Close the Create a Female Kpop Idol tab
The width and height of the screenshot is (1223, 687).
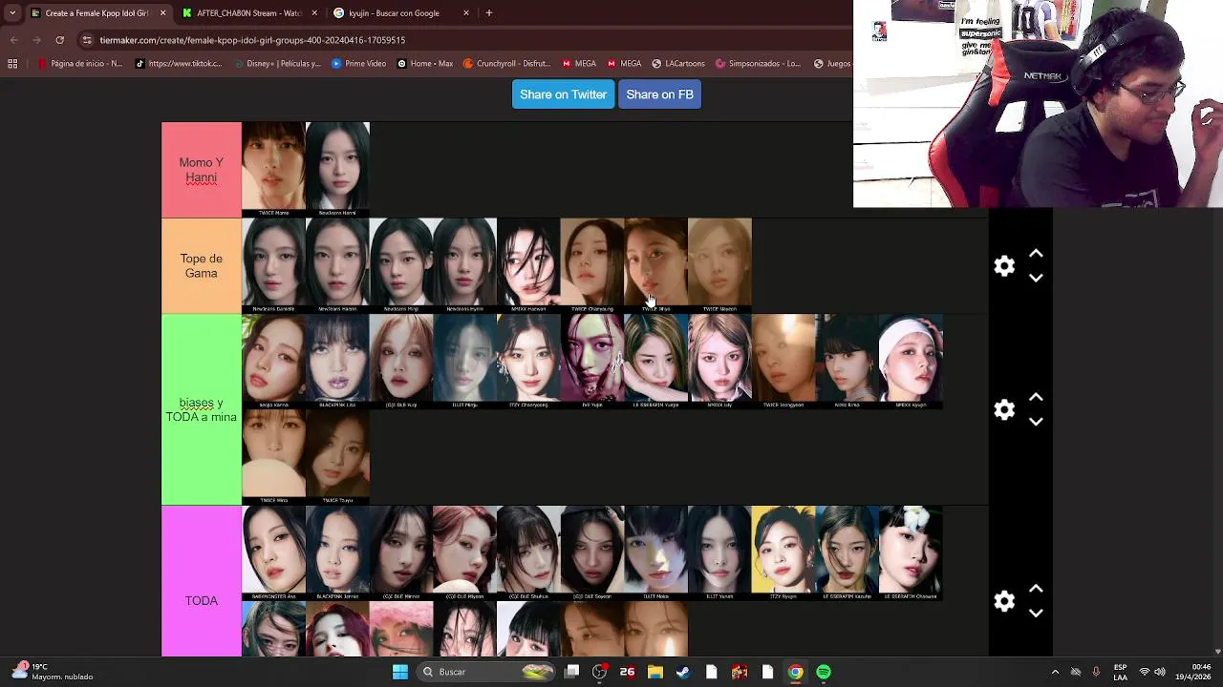click(162, 13)
